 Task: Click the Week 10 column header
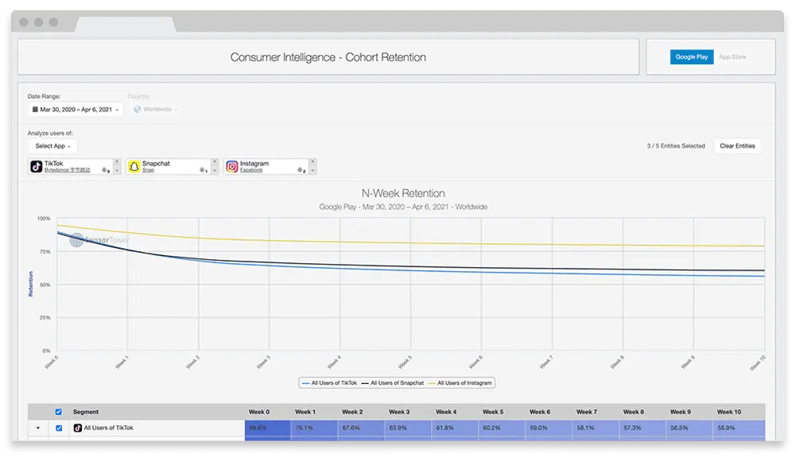(728, 412)
